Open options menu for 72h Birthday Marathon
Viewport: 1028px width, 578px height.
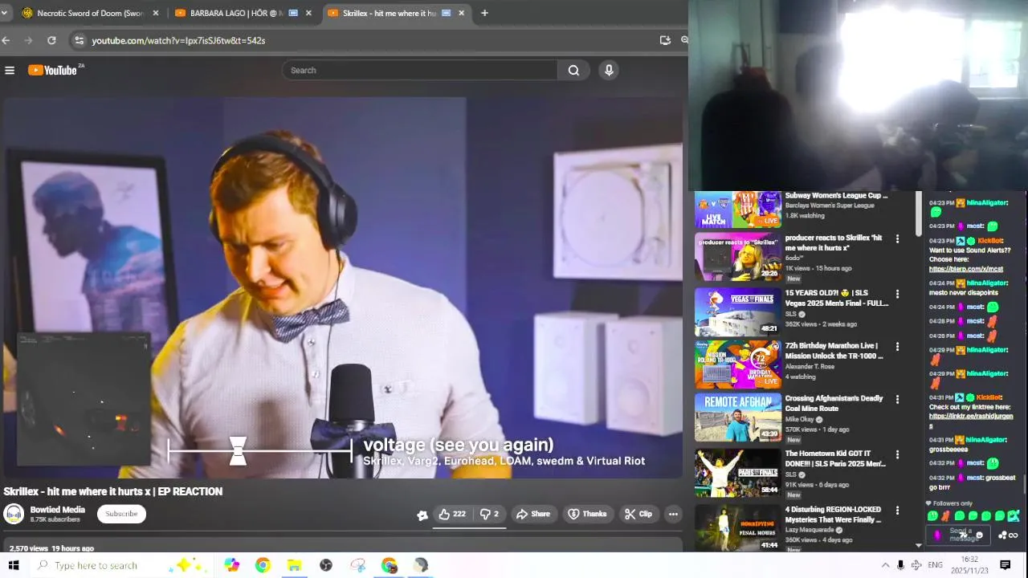click(897, 347)
